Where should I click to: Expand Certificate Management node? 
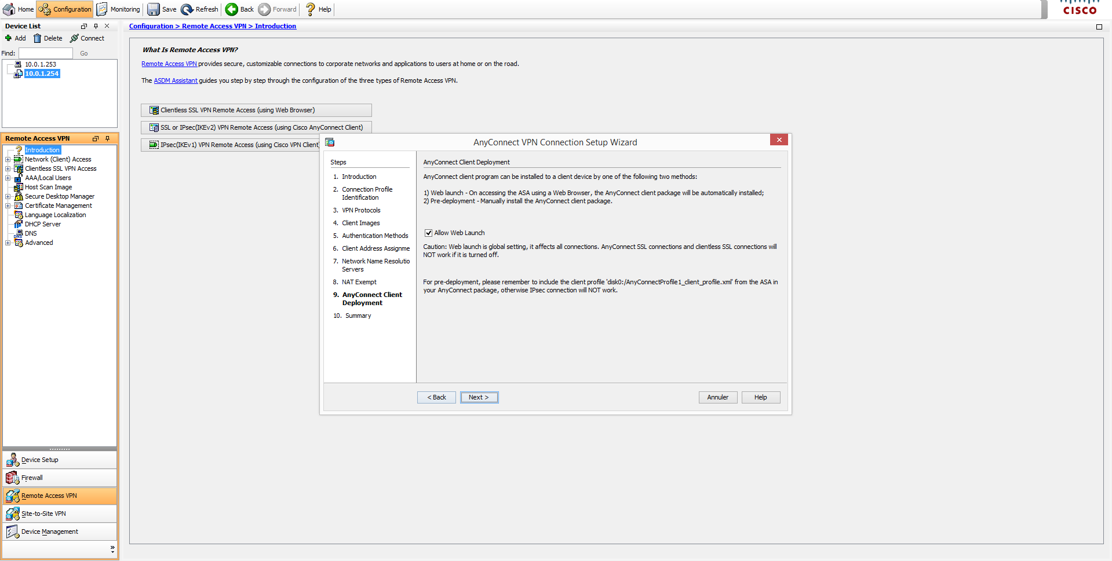[x=8, y=206]
